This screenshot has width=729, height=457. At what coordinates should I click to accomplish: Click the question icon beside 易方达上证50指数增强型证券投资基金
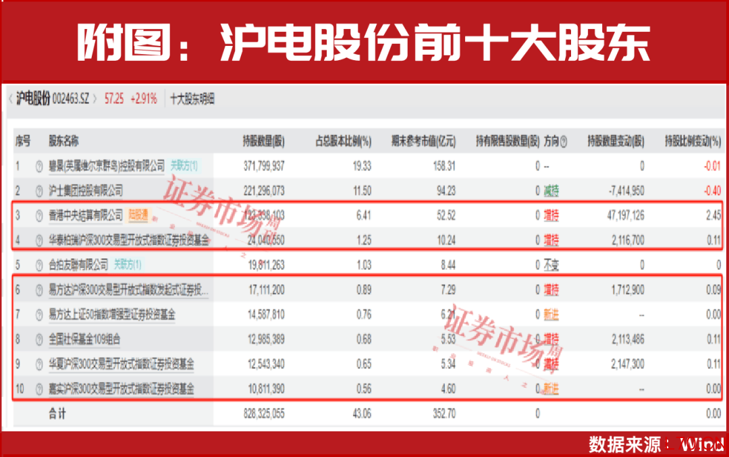pos(38,315)
